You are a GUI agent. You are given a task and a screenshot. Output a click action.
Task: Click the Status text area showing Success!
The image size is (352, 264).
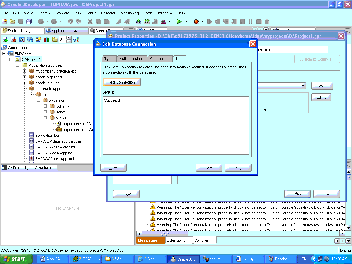click(x=176, y=125)
